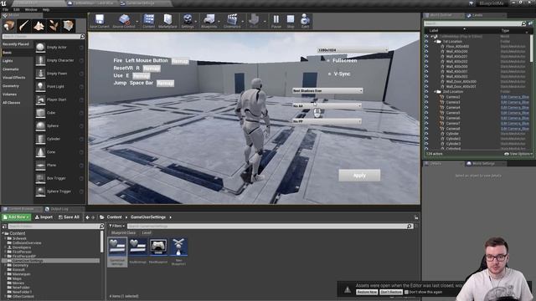Image resolution: width=536 pixels, height=301 pixels.
Task: Stop the play-in-editor session
Action: (x=291, y=21)
